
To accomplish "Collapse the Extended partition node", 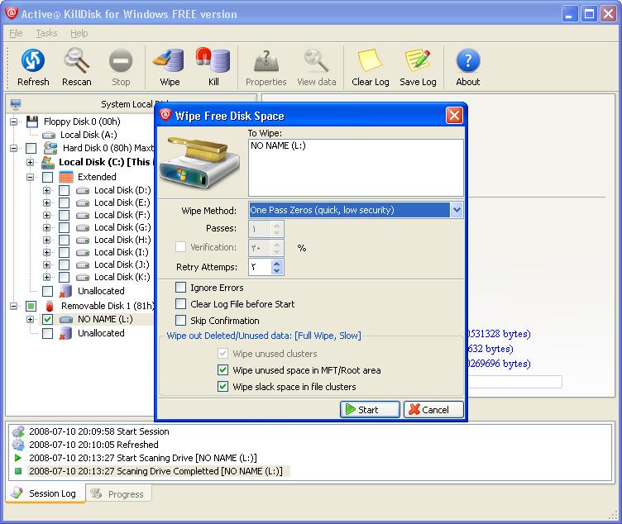I will 31,177.
